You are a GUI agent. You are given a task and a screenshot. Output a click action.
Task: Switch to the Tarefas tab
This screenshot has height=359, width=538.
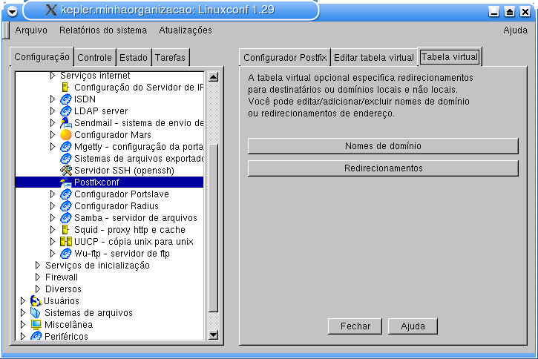pos(170,58)
